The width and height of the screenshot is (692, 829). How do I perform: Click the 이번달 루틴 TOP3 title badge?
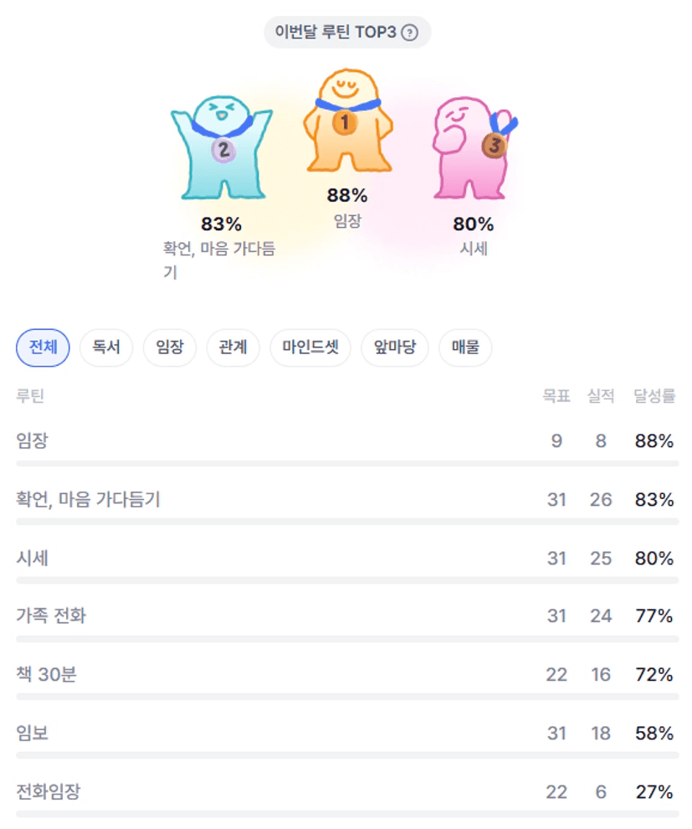tap(336, 33)
